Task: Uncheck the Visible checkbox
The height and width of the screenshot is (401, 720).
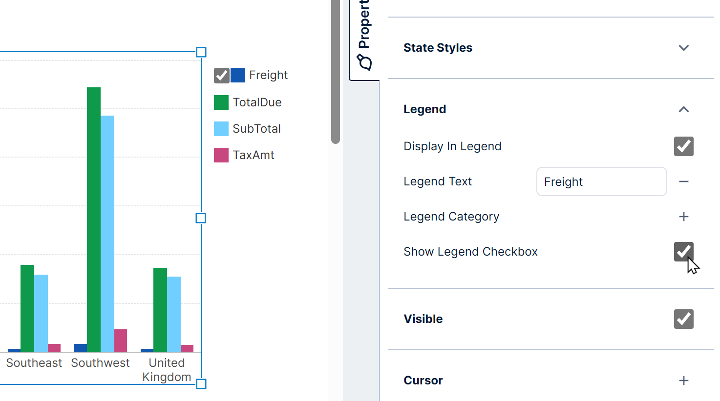Action: point(683,319)
